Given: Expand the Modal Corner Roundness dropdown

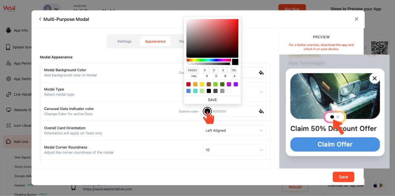Looking at the screenshot, I should click(234, 150).
